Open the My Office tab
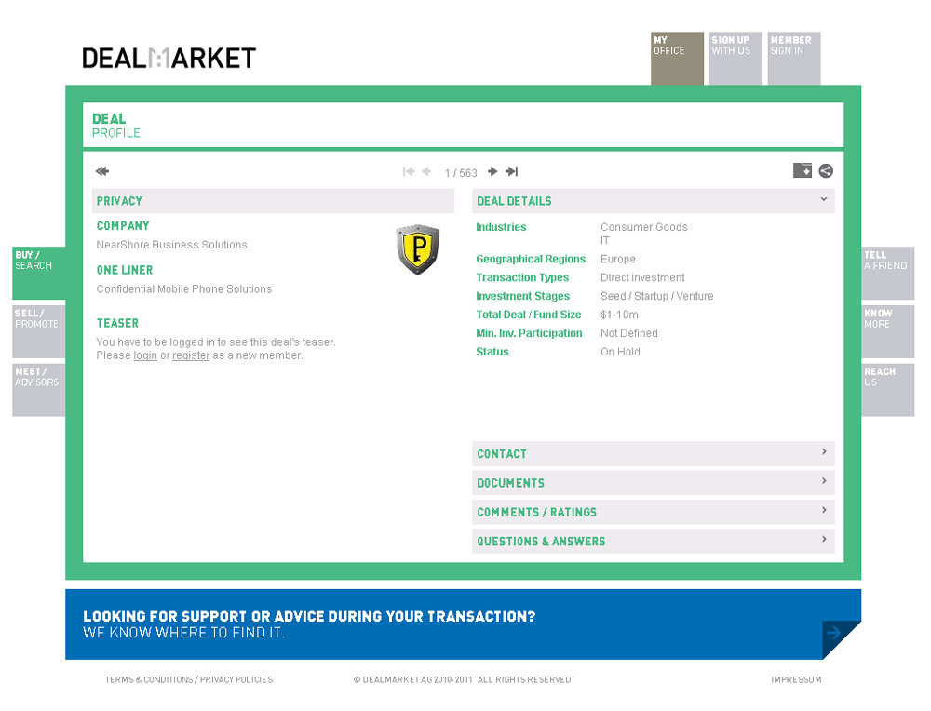 (x=677, y=58)
